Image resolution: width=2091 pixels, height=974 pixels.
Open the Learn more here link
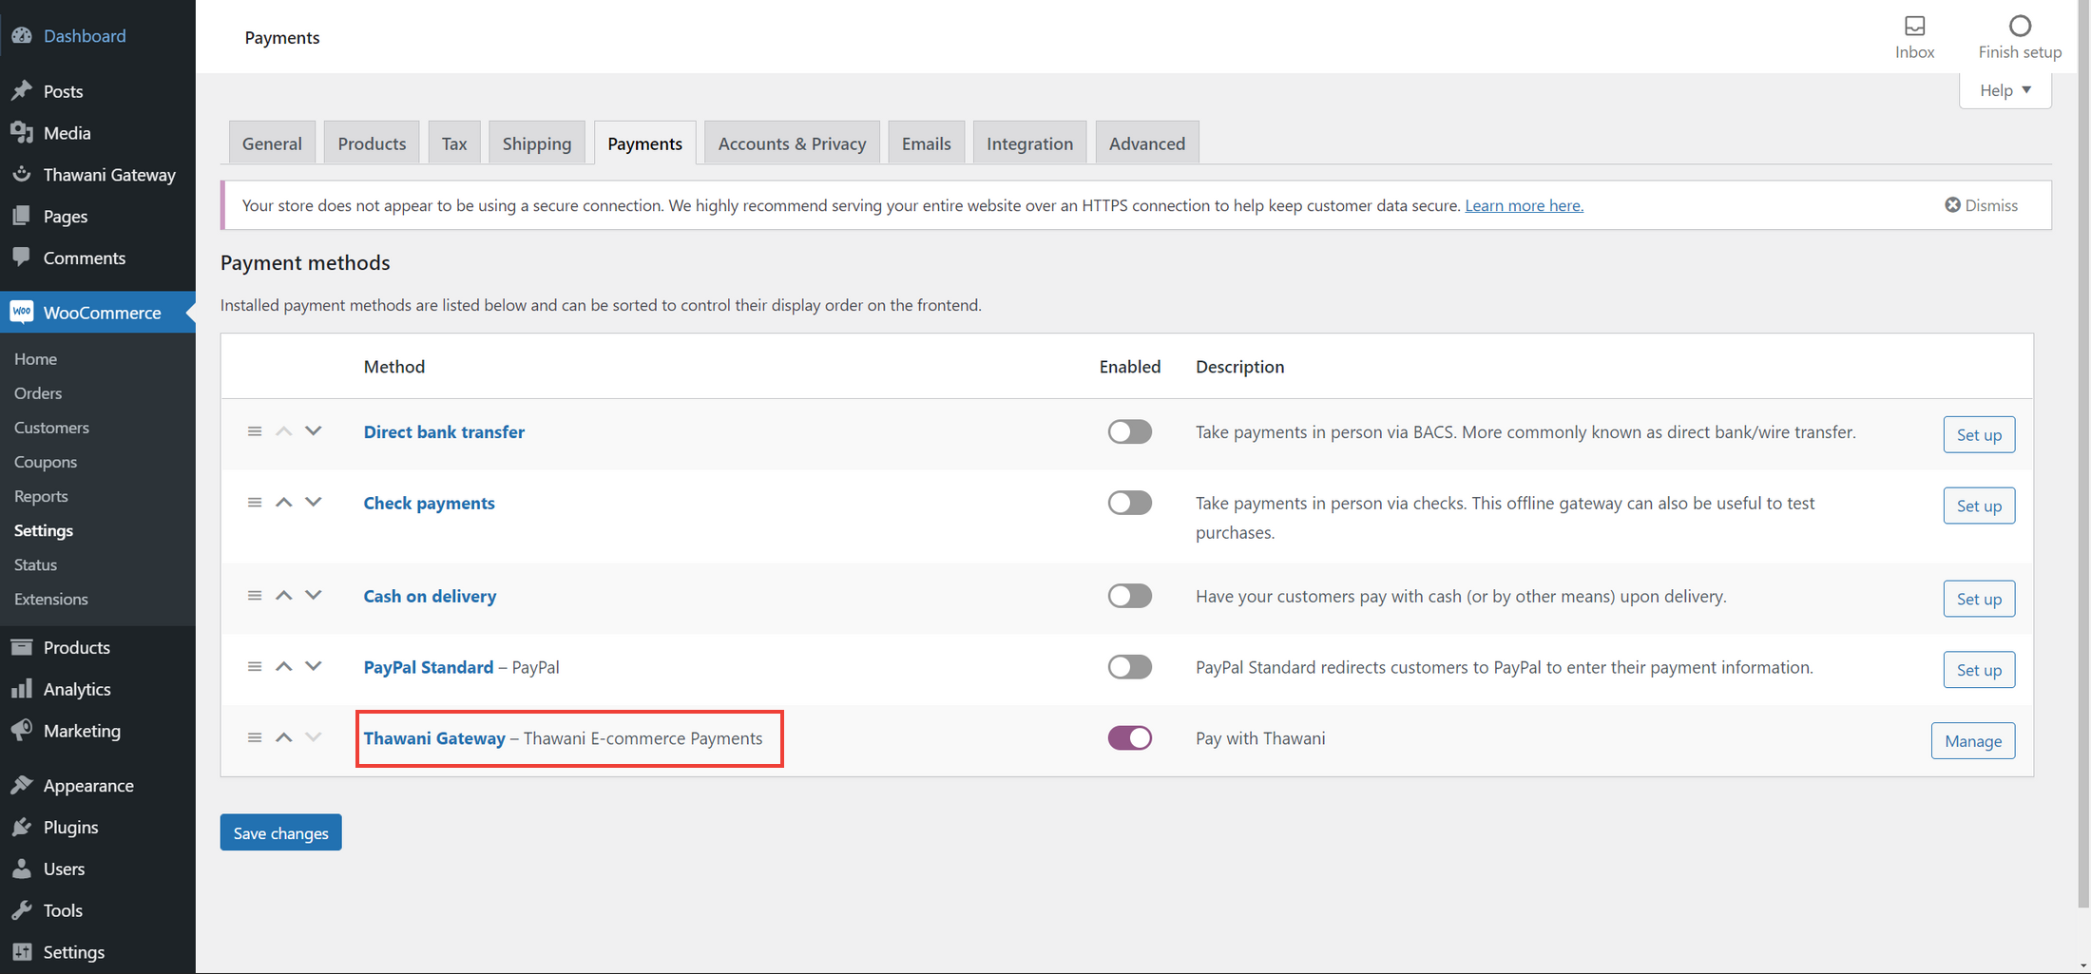1524,205
